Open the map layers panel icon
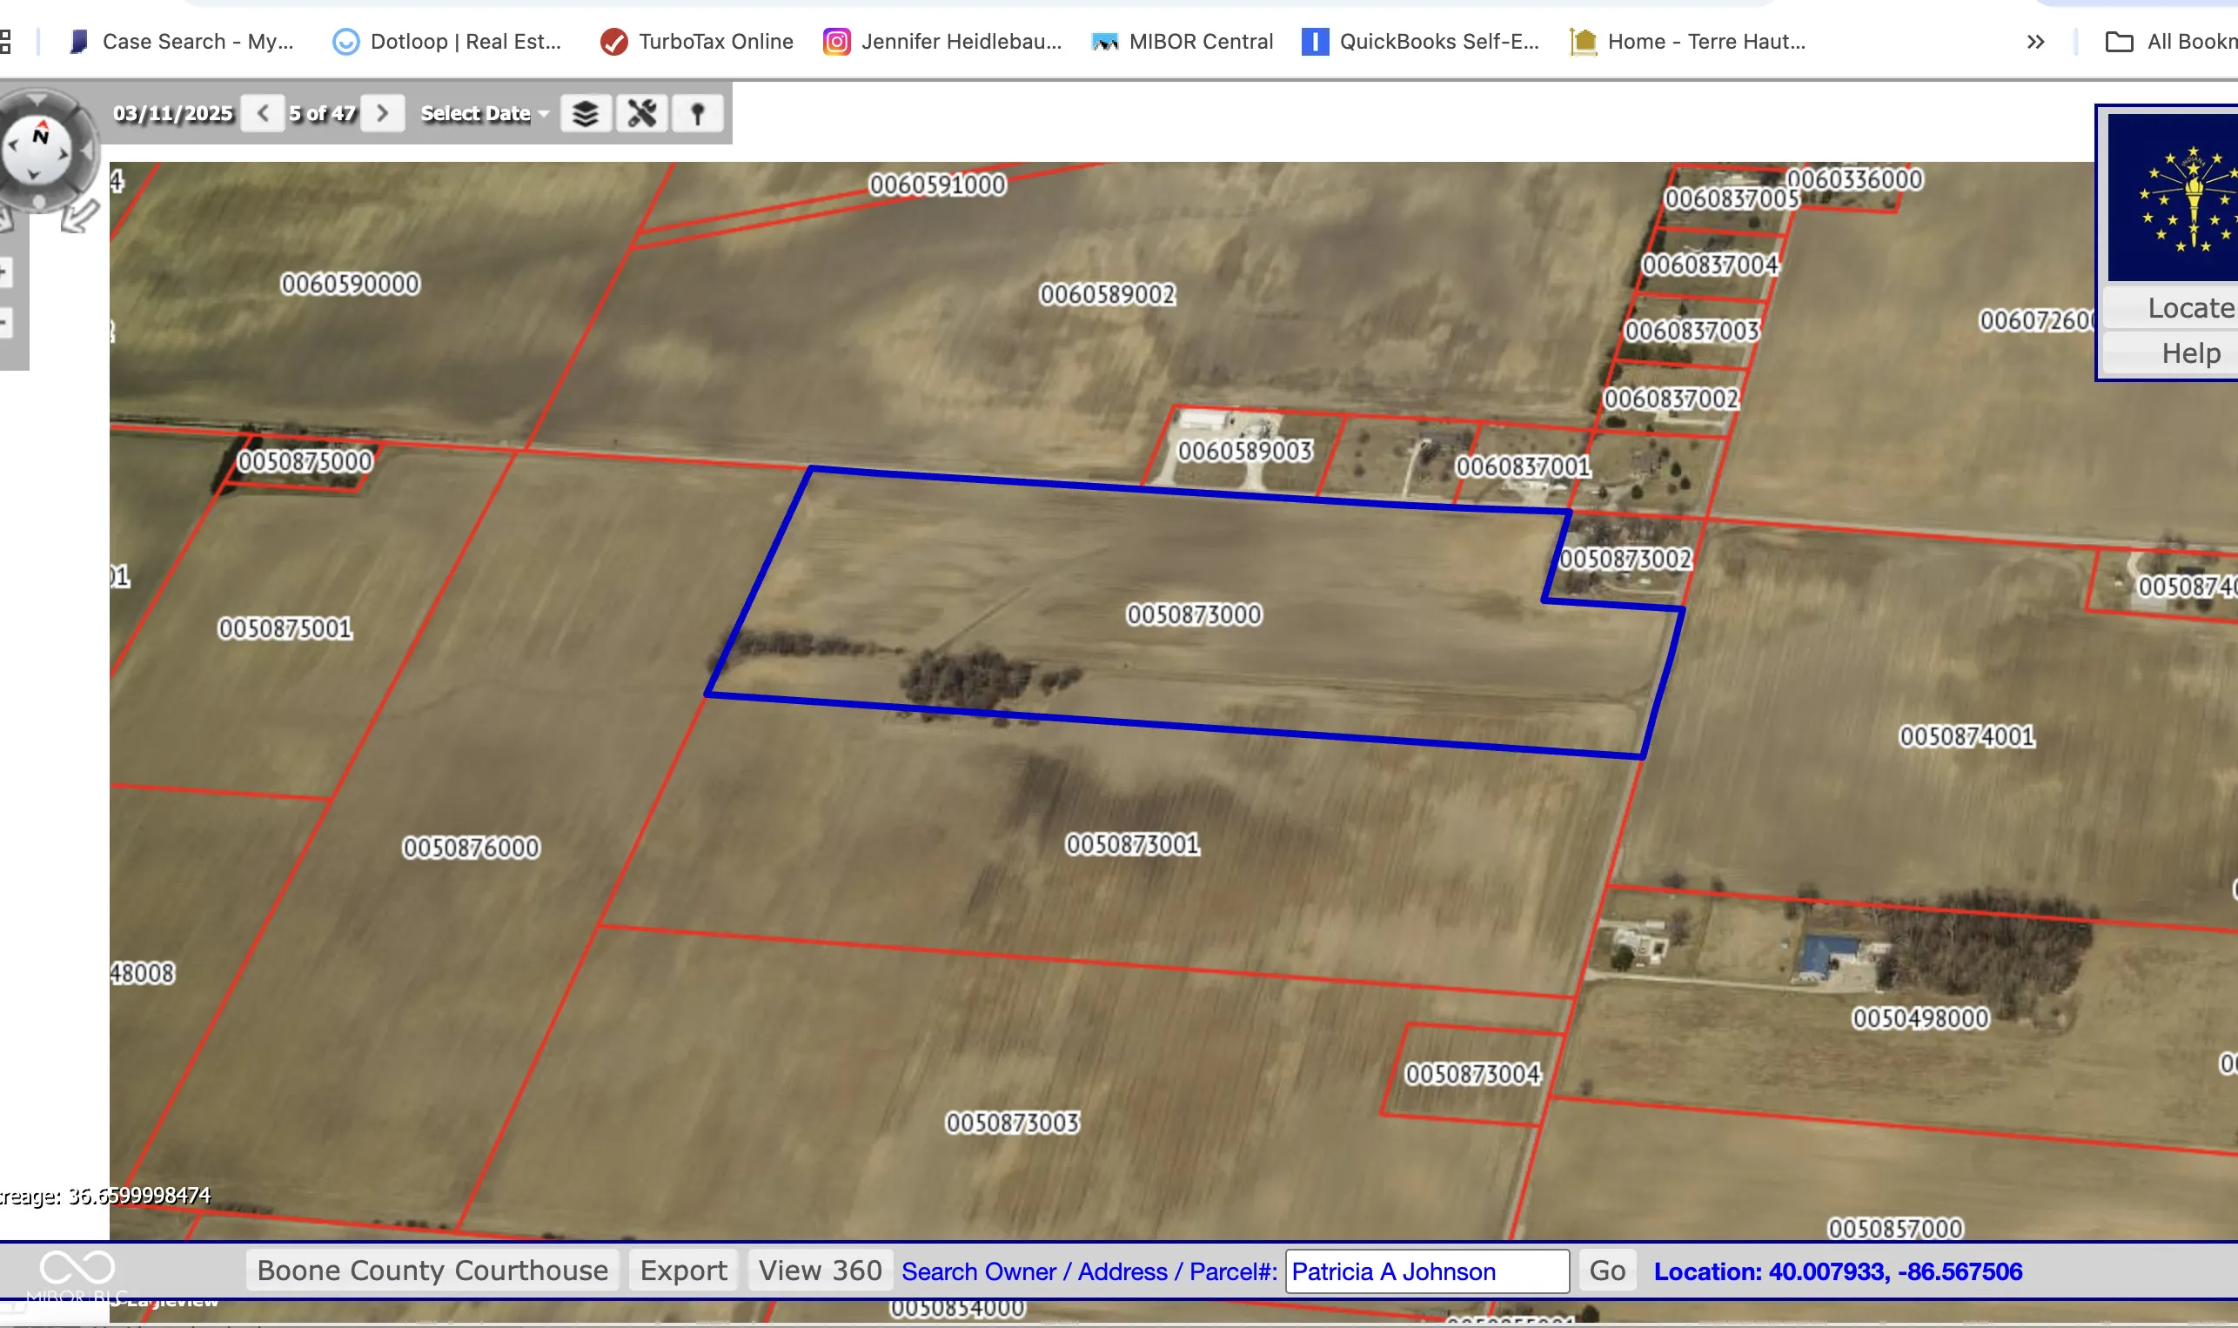This screenshot has height=1328, width=2238. point(586,114)
